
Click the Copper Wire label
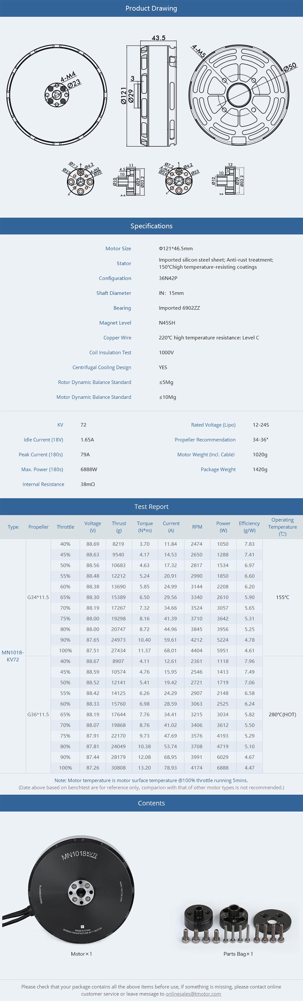tap(117, 338)
